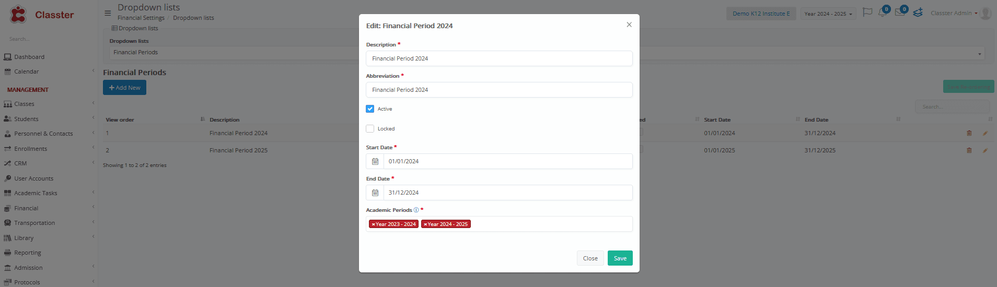Uncheck the Active checkbox

tap(370, 109)
